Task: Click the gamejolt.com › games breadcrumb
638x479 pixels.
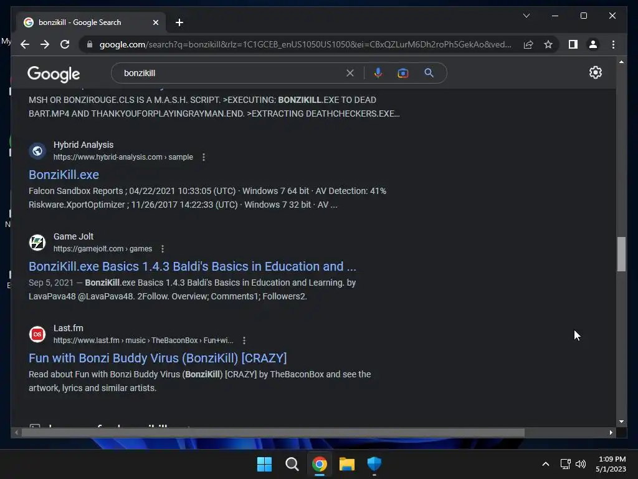Action: 103,249
